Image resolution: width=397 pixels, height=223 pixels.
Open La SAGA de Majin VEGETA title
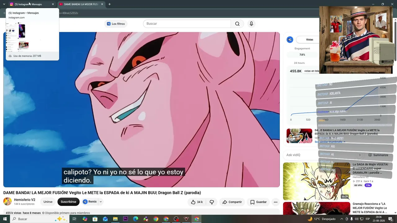[370, 168]
